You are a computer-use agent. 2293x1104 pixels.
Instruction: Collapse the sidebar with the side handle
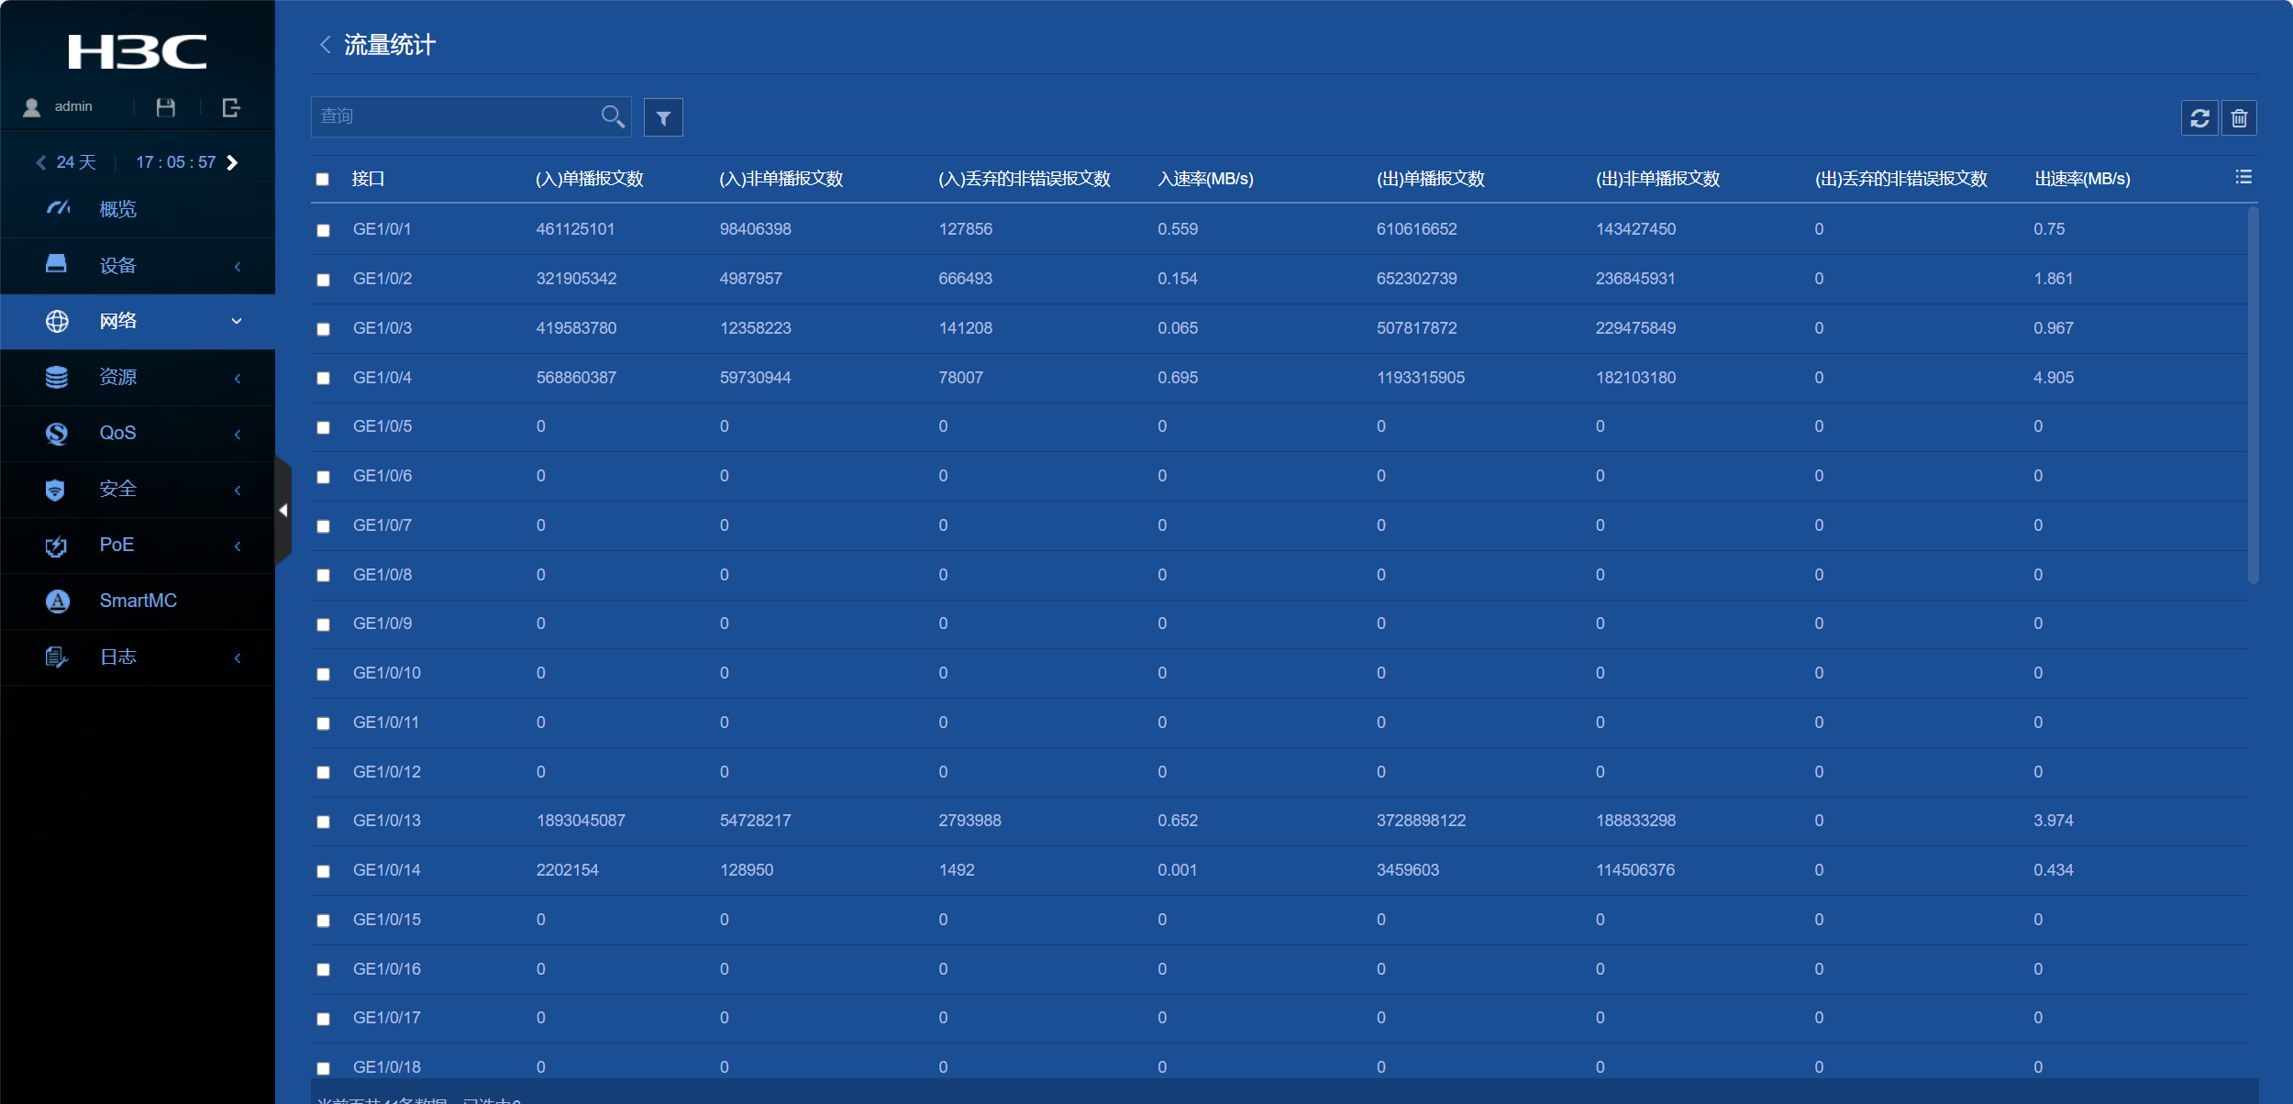click(x=283, y=510)
